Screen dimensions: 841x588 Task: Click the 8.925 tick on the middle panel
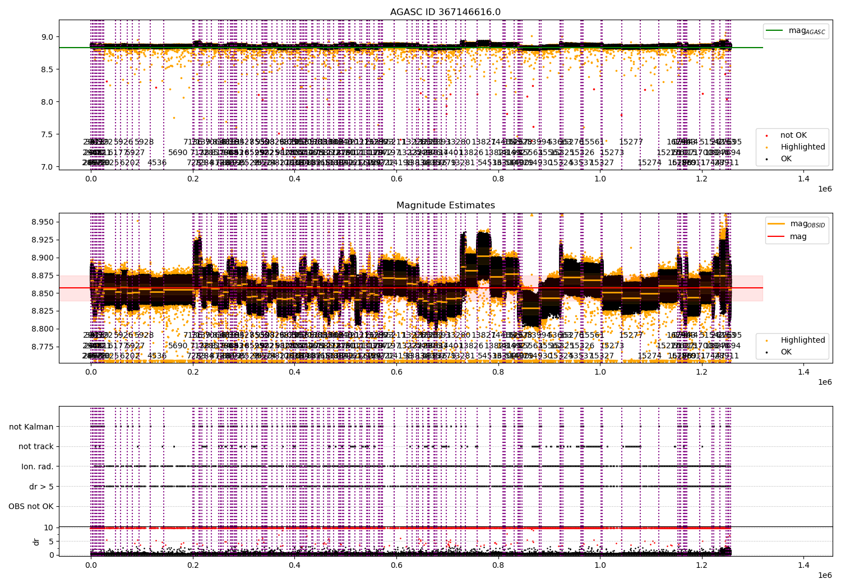point(43,240)
